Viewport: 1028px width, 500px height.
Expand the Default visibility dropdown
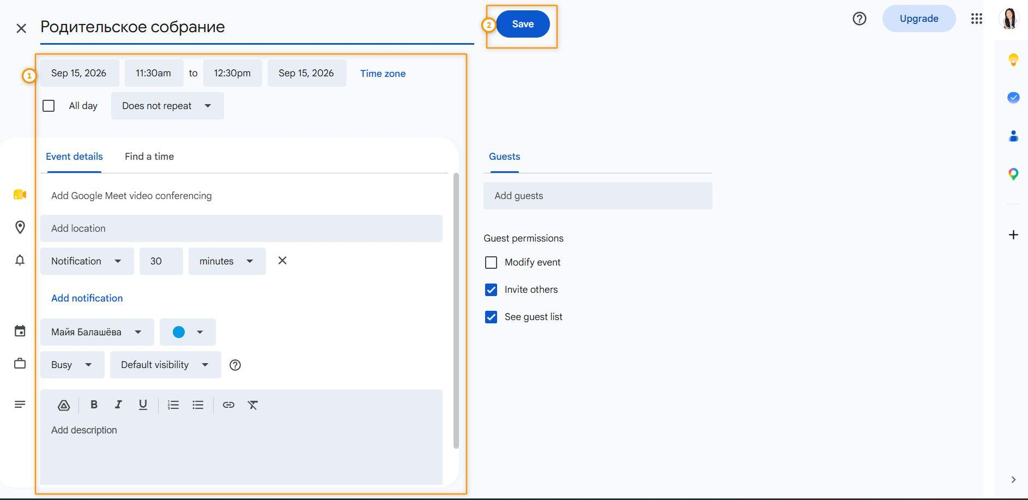[166, 365]
